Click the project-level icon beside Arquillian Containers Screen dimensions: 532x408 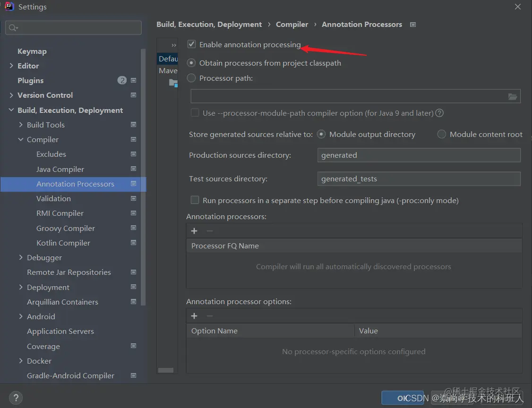tap(133, 301)
